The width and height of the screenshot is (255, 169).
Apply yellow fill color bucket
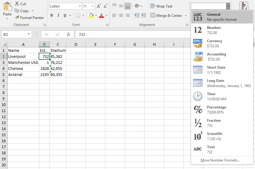point(91,15)
